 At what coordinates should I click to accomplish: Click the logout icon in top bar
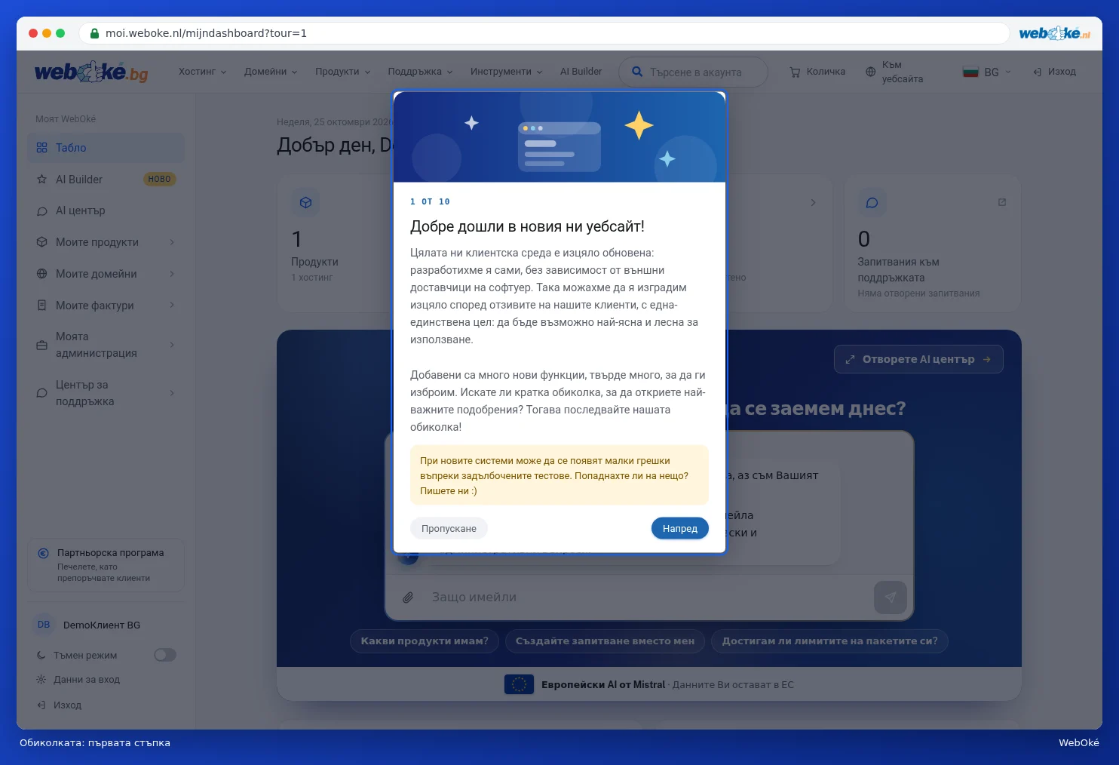[x=1038, y=72]
